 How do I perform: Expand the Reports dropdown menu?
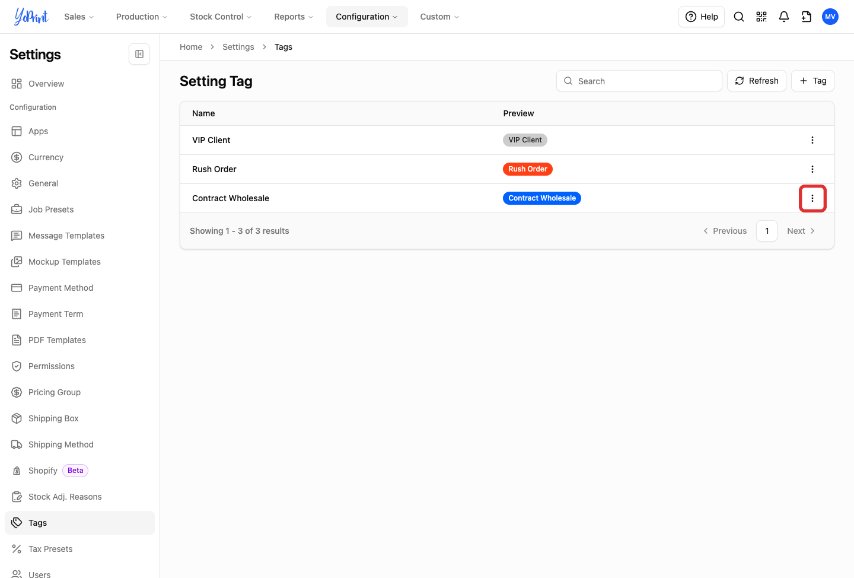click(294, 17)
